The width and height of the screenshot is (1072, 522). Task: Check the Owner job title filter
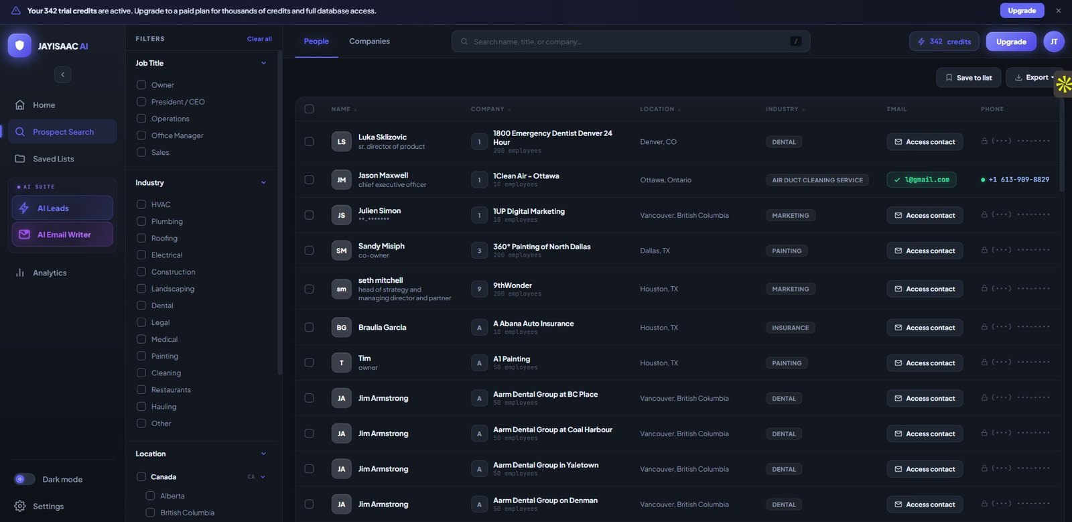coord(141,85)
